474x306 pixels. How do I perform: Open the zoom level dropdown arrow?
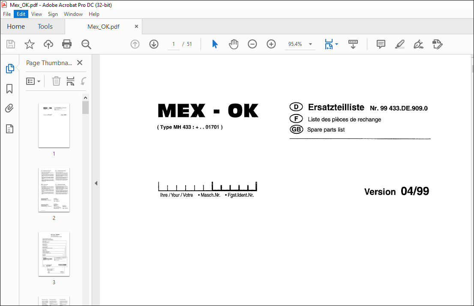tap(310, 44)
